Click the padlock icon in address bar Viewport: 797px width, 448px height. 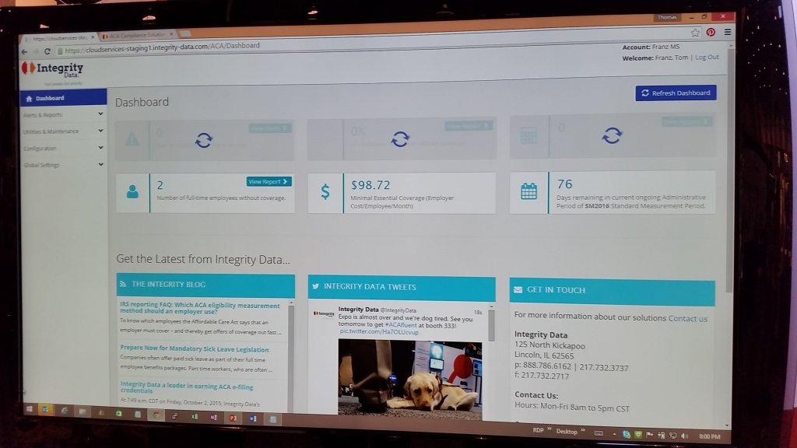click(x=60, y=51)
